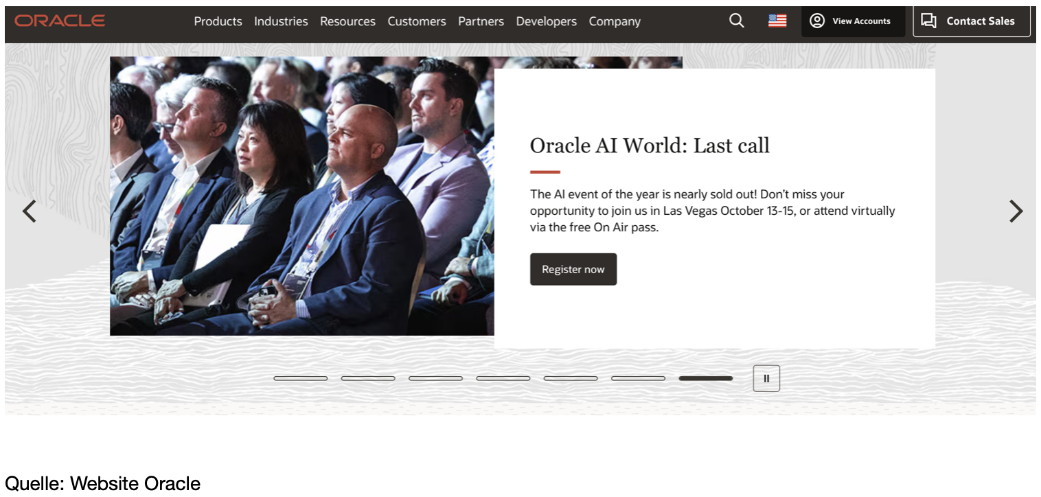Image resolution: width=1041 pixels, height=497 pixels.
Task: Open the search magnifier icon
Action: (x=736, y=21)
